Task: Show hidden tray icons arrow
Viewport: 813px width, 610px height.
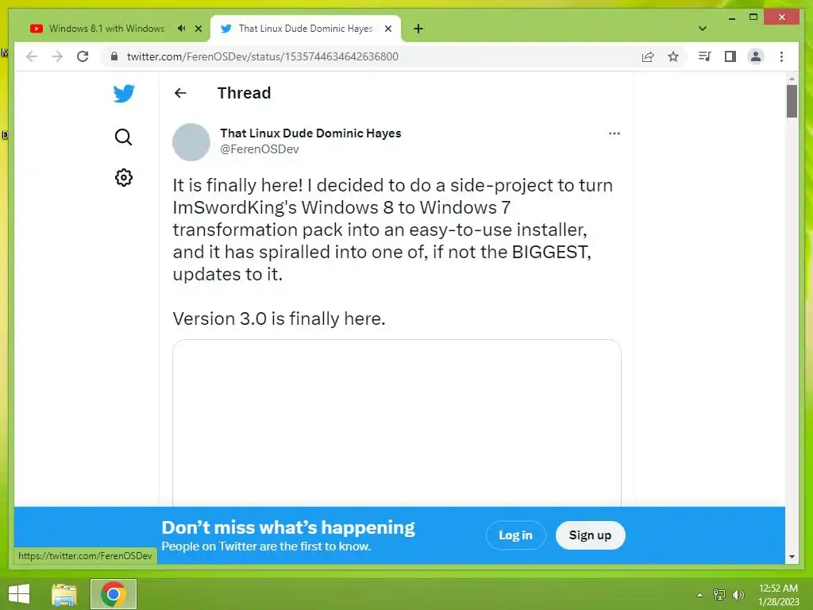Action: pyautogui.click(x=700, y=594)
